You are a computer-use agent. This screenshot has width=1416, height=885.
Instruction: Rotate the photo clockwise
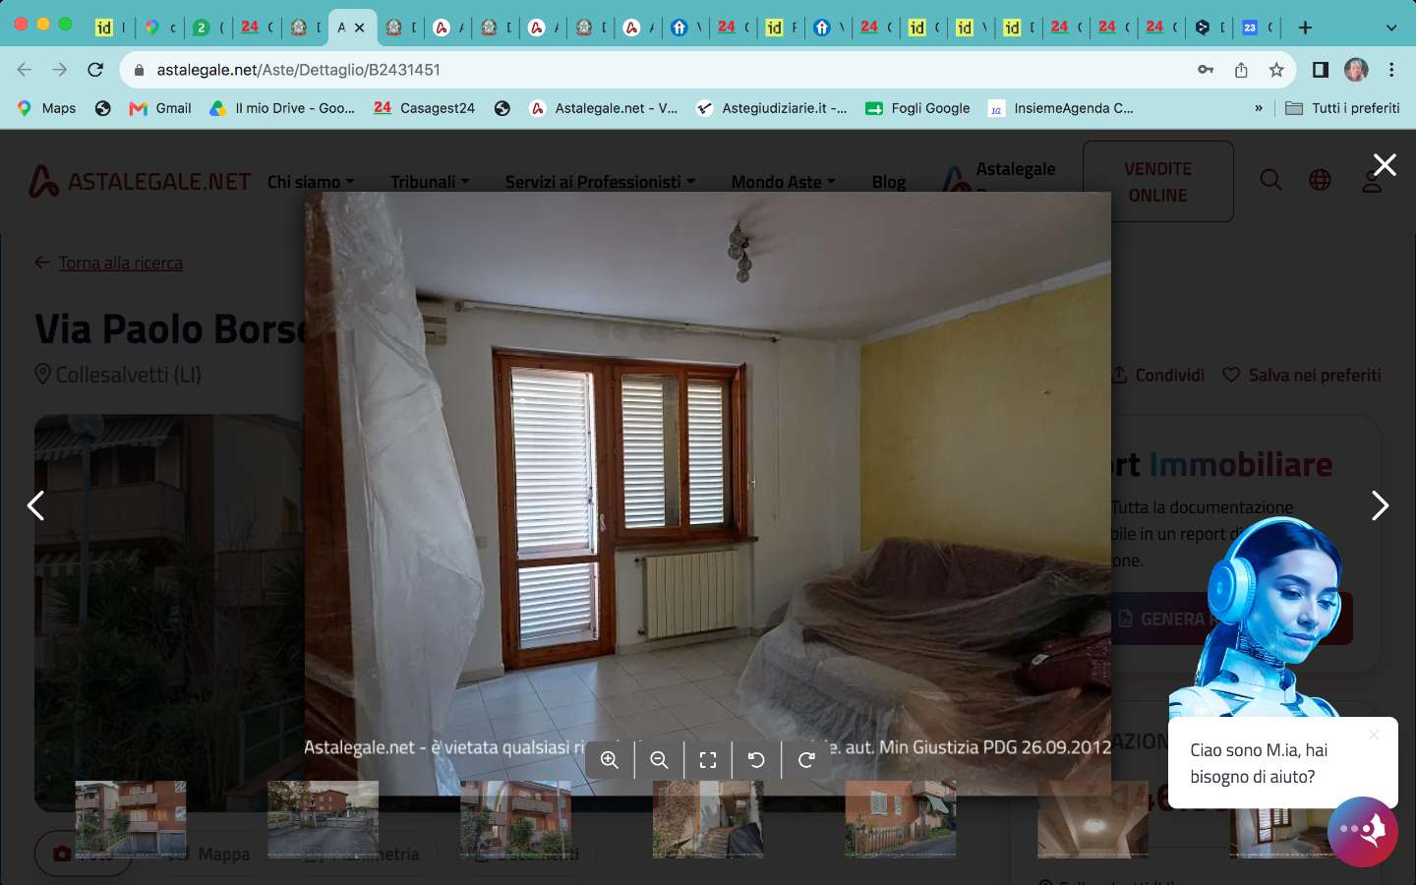tap(806, 759)
